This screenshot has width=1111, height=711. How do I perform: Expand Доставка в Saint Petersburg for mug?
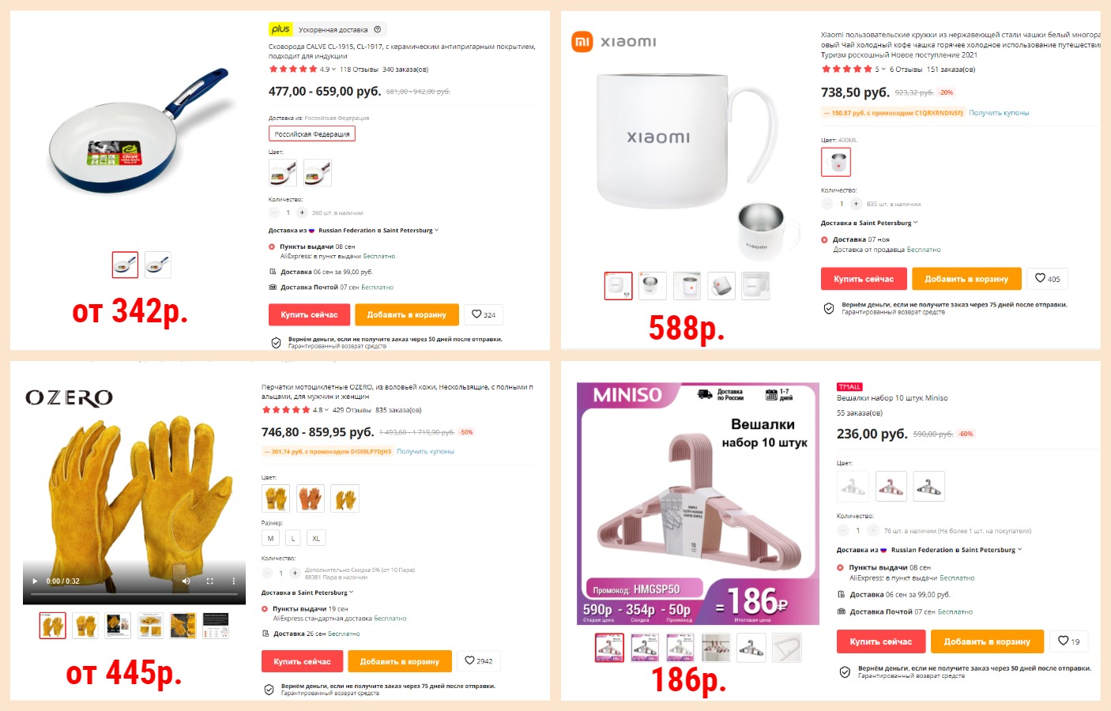(x=869, y=223)
